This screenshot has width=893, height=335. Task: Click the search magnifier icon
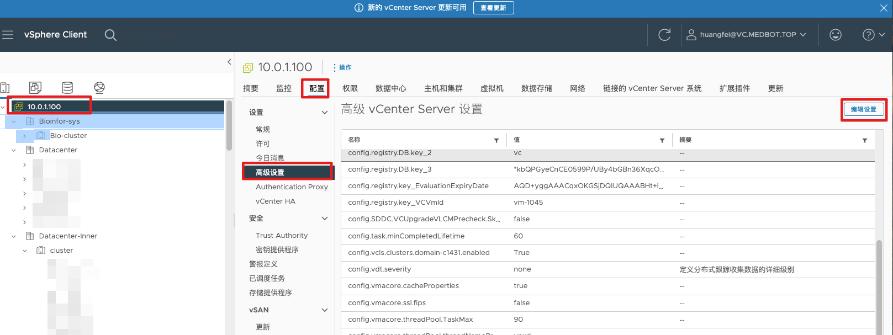(x=110, y=35)
